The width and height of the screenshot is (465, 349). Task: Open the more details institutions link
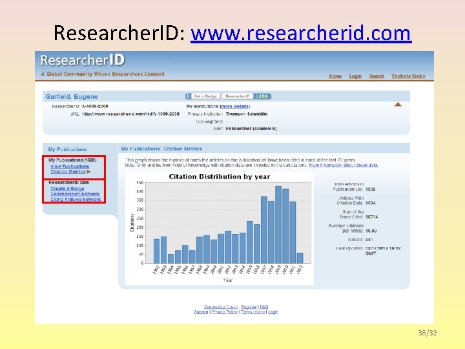pos(234,106)
